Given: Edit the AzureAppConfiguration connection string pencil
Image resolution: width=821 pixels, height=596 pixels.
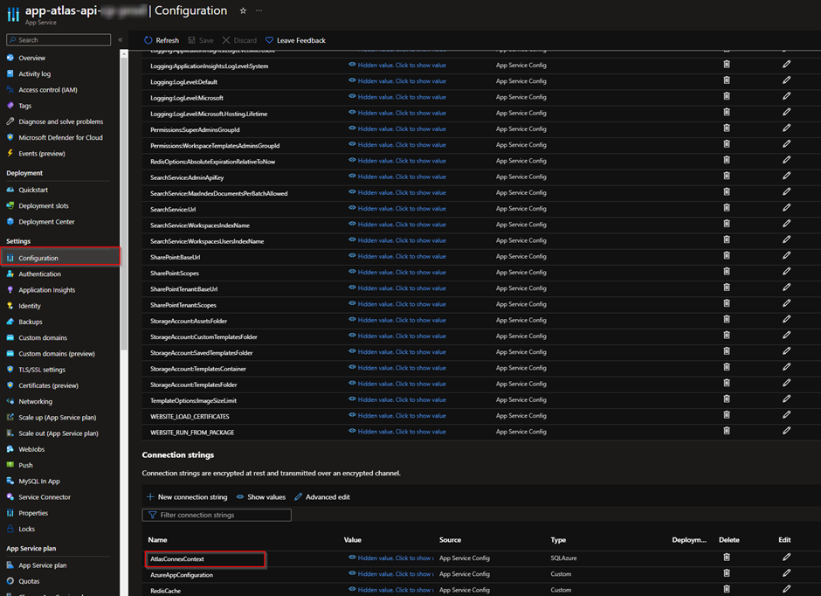Looking at the screenshot, I should (x=786, y=573).
